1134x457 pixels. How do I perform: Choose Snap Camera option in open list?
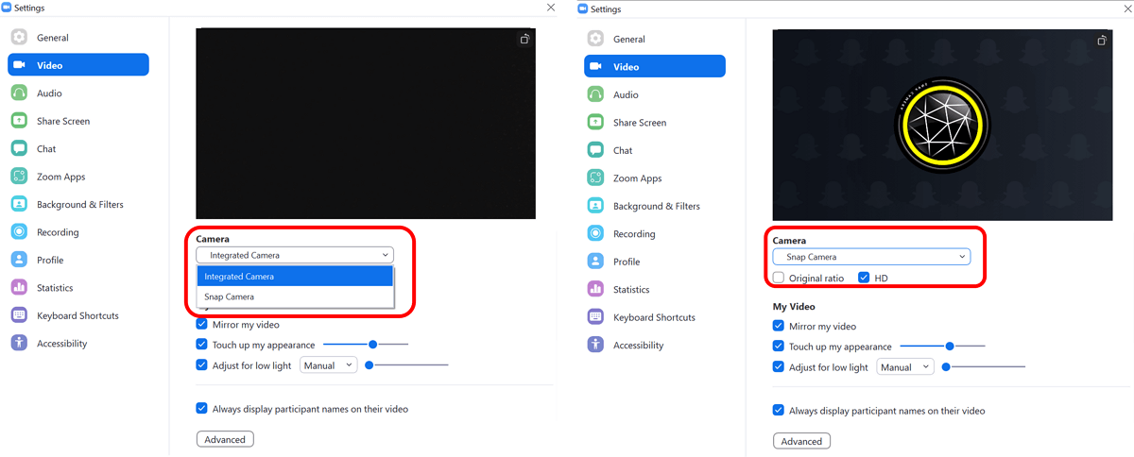click(x=295, y=296)
